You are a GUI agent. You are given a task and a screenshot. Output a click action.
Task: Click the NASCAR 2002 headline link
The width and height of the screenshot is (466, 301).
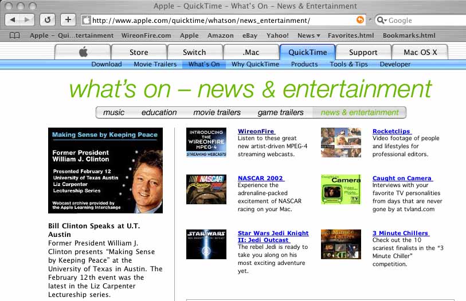pyautogui.click(x=261, y=178)
